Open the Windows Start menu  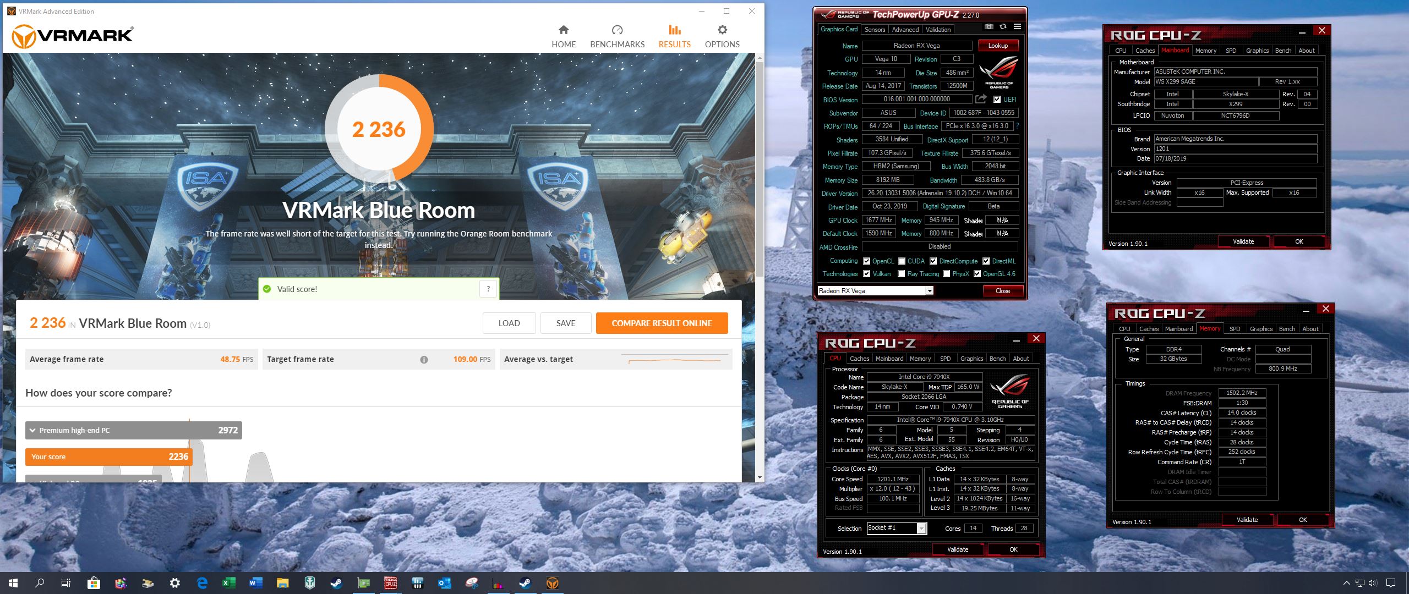point(13,583)
